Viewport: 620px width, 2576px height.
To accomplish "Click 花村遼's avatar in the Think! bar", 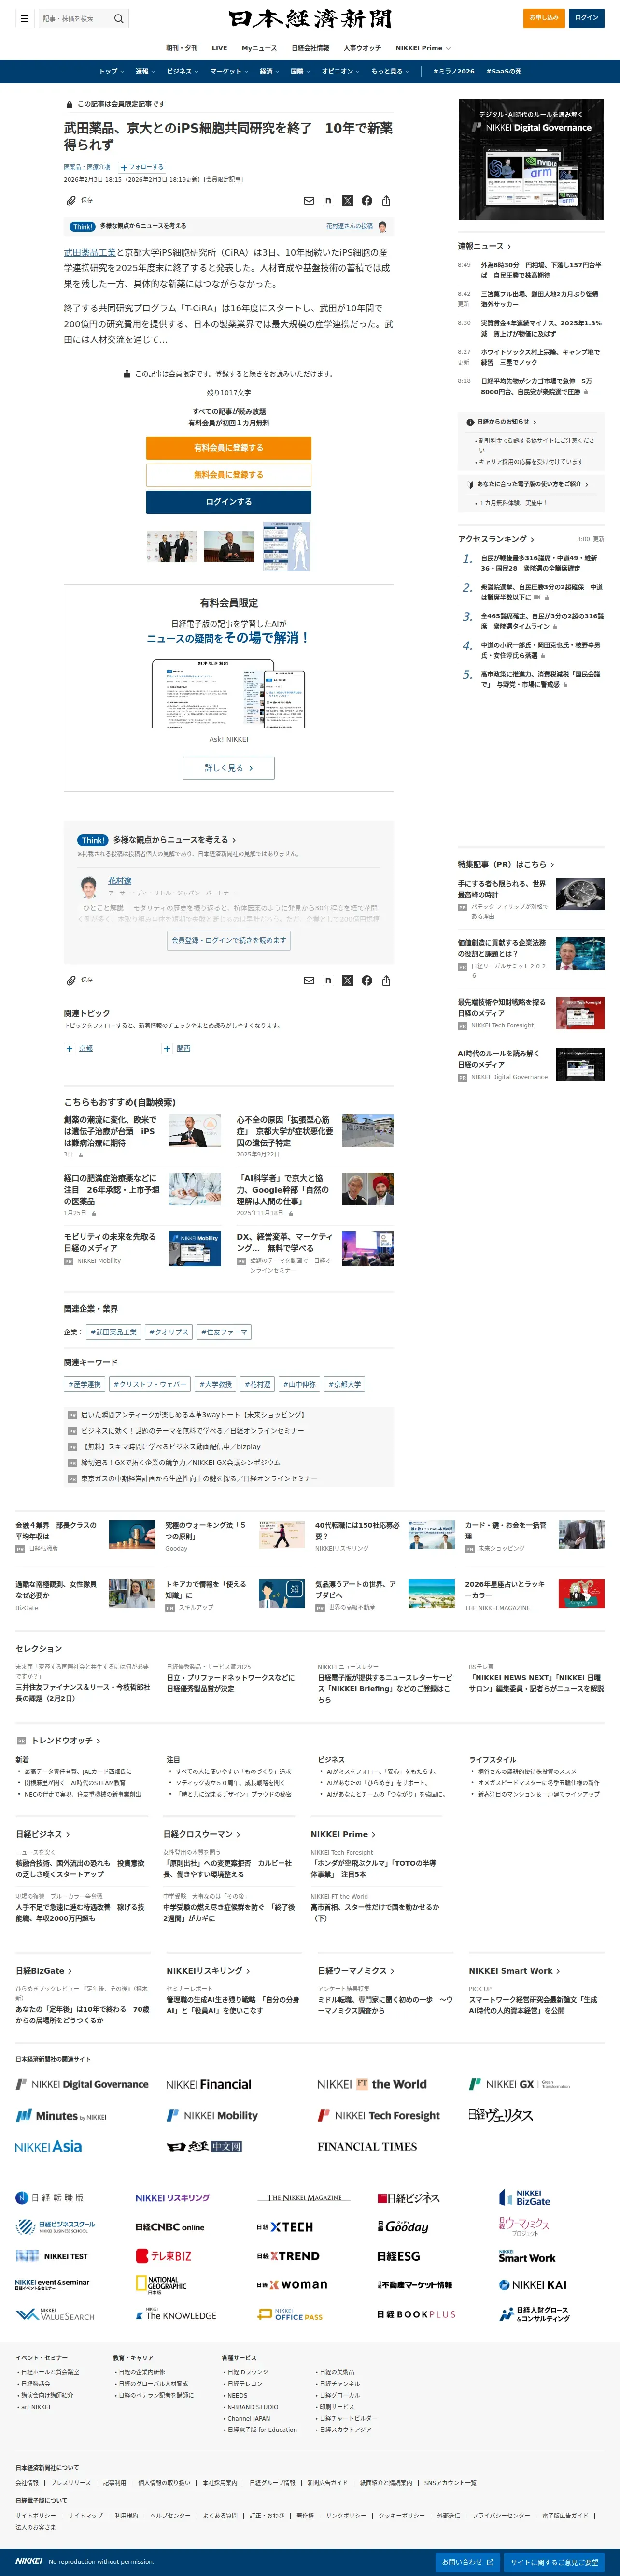I will 382,227.
